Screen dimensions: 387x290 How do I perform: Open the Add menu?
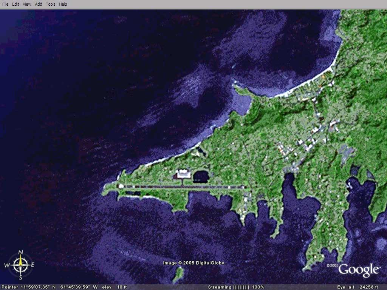[39, 4]
